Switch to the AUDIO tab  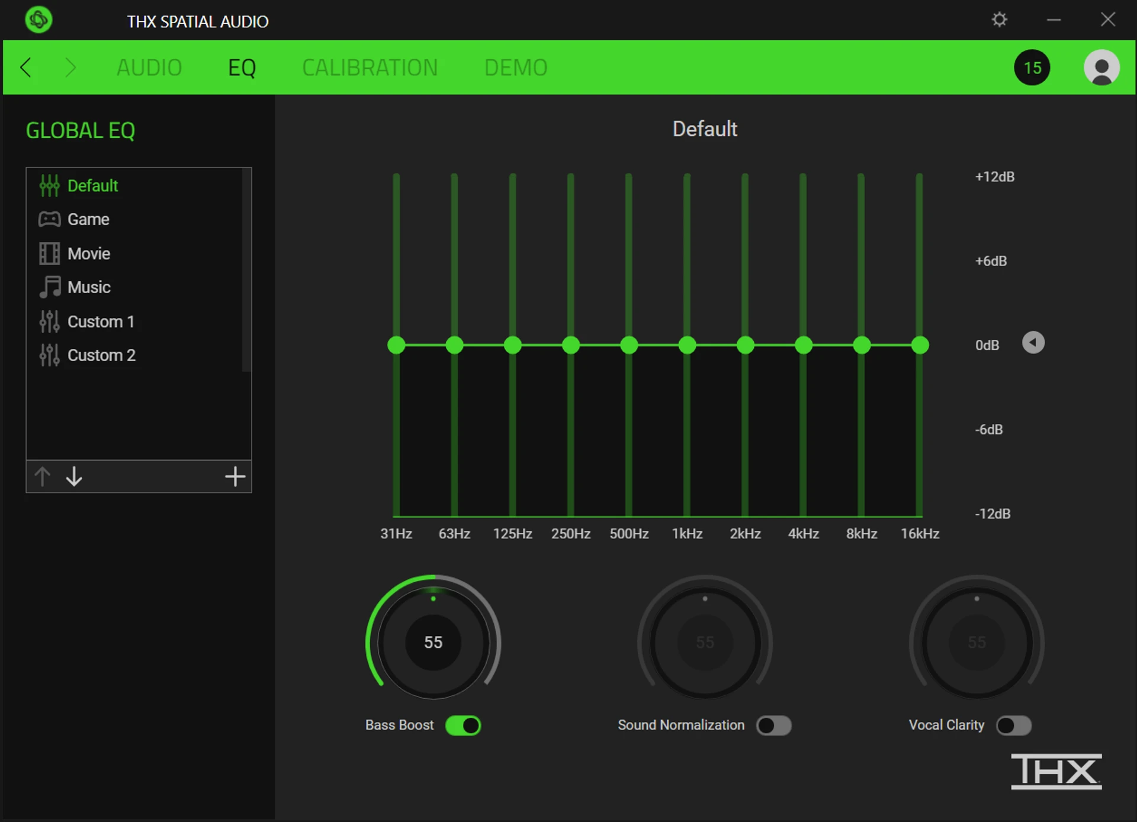coord(149,68)
